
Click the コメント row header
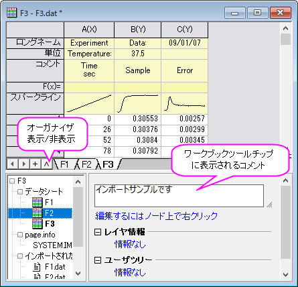click(35, 70)
